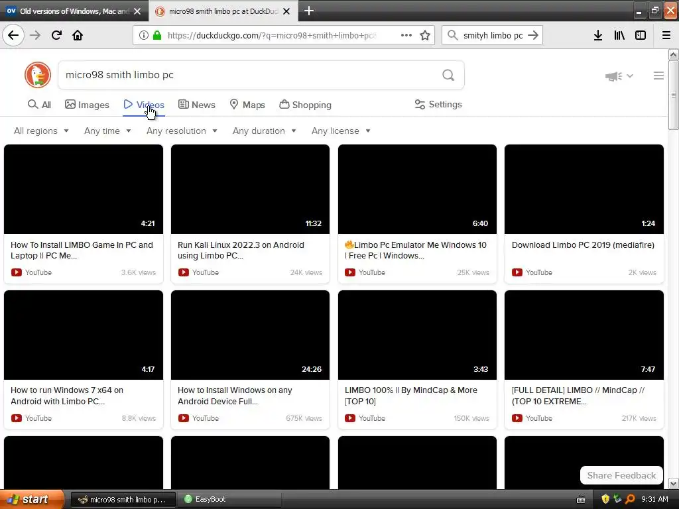Click the Share Feedback button
The width and height of the screenshot is (679, 509).
621,475
